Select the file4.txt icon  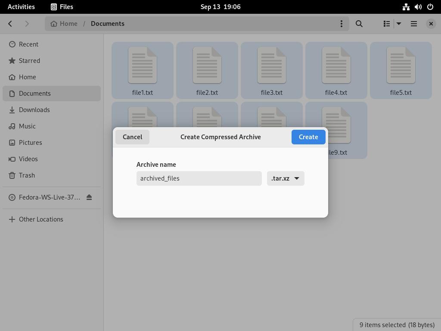coord(336,66)
